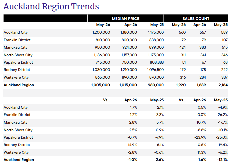
Task: Click Manukau City sales count 515
Action: click(x=225, y=47)
